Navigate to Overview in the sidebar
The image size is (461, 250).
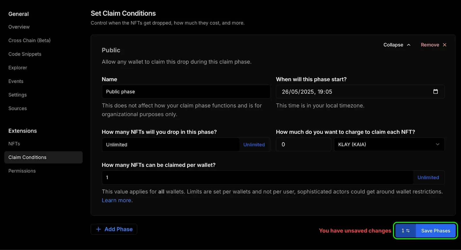pos(19,27)
